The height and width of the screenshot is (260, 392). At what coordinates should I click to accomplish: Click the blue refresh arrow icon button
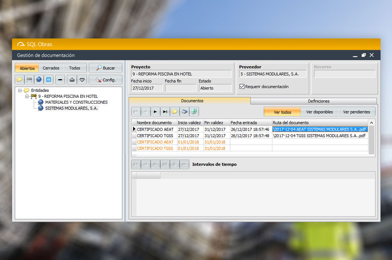[49, 80]
